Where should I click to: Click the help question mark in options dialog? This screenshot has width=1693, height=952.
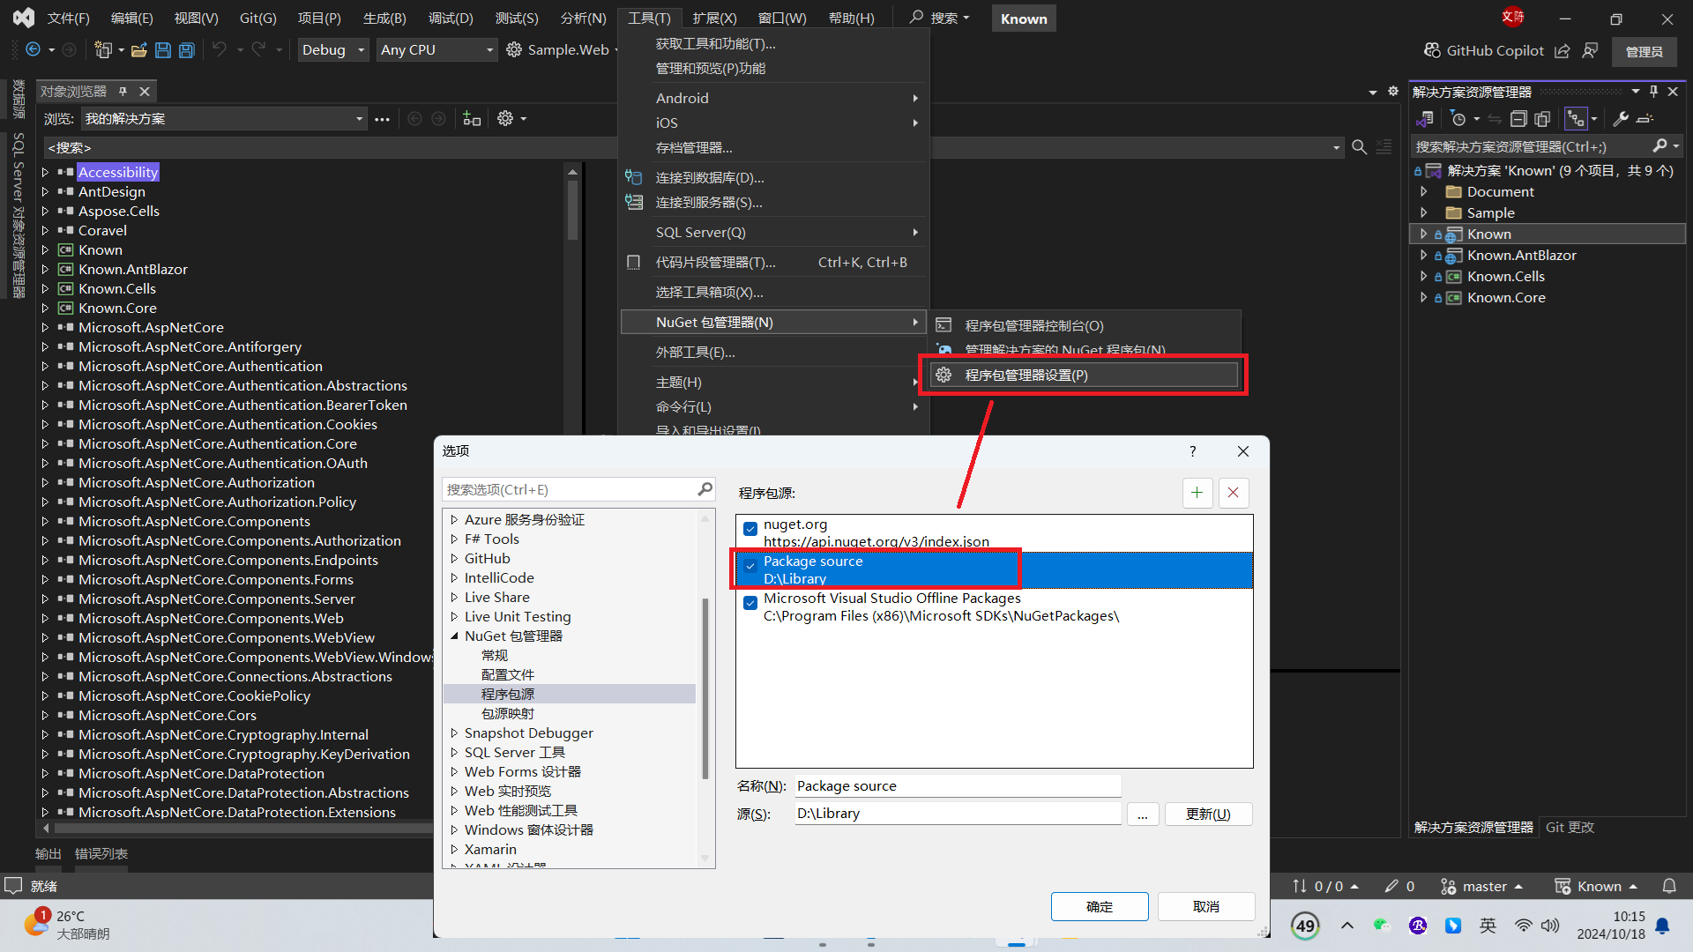click(1193, 451)
